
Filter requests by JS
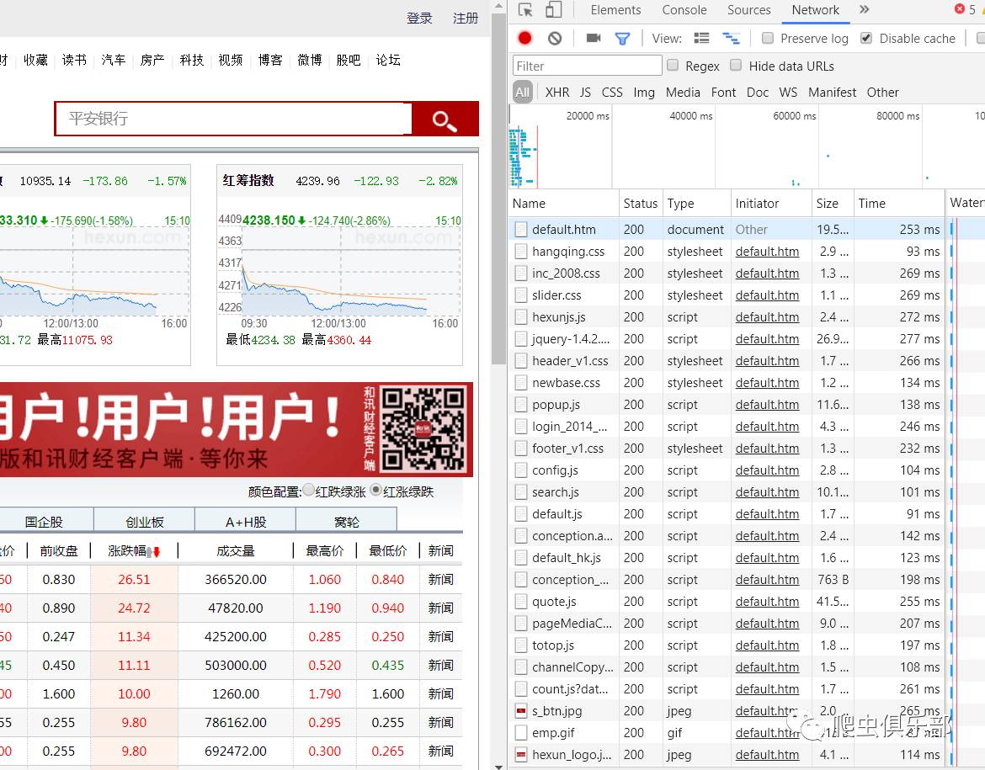(585, 93)
